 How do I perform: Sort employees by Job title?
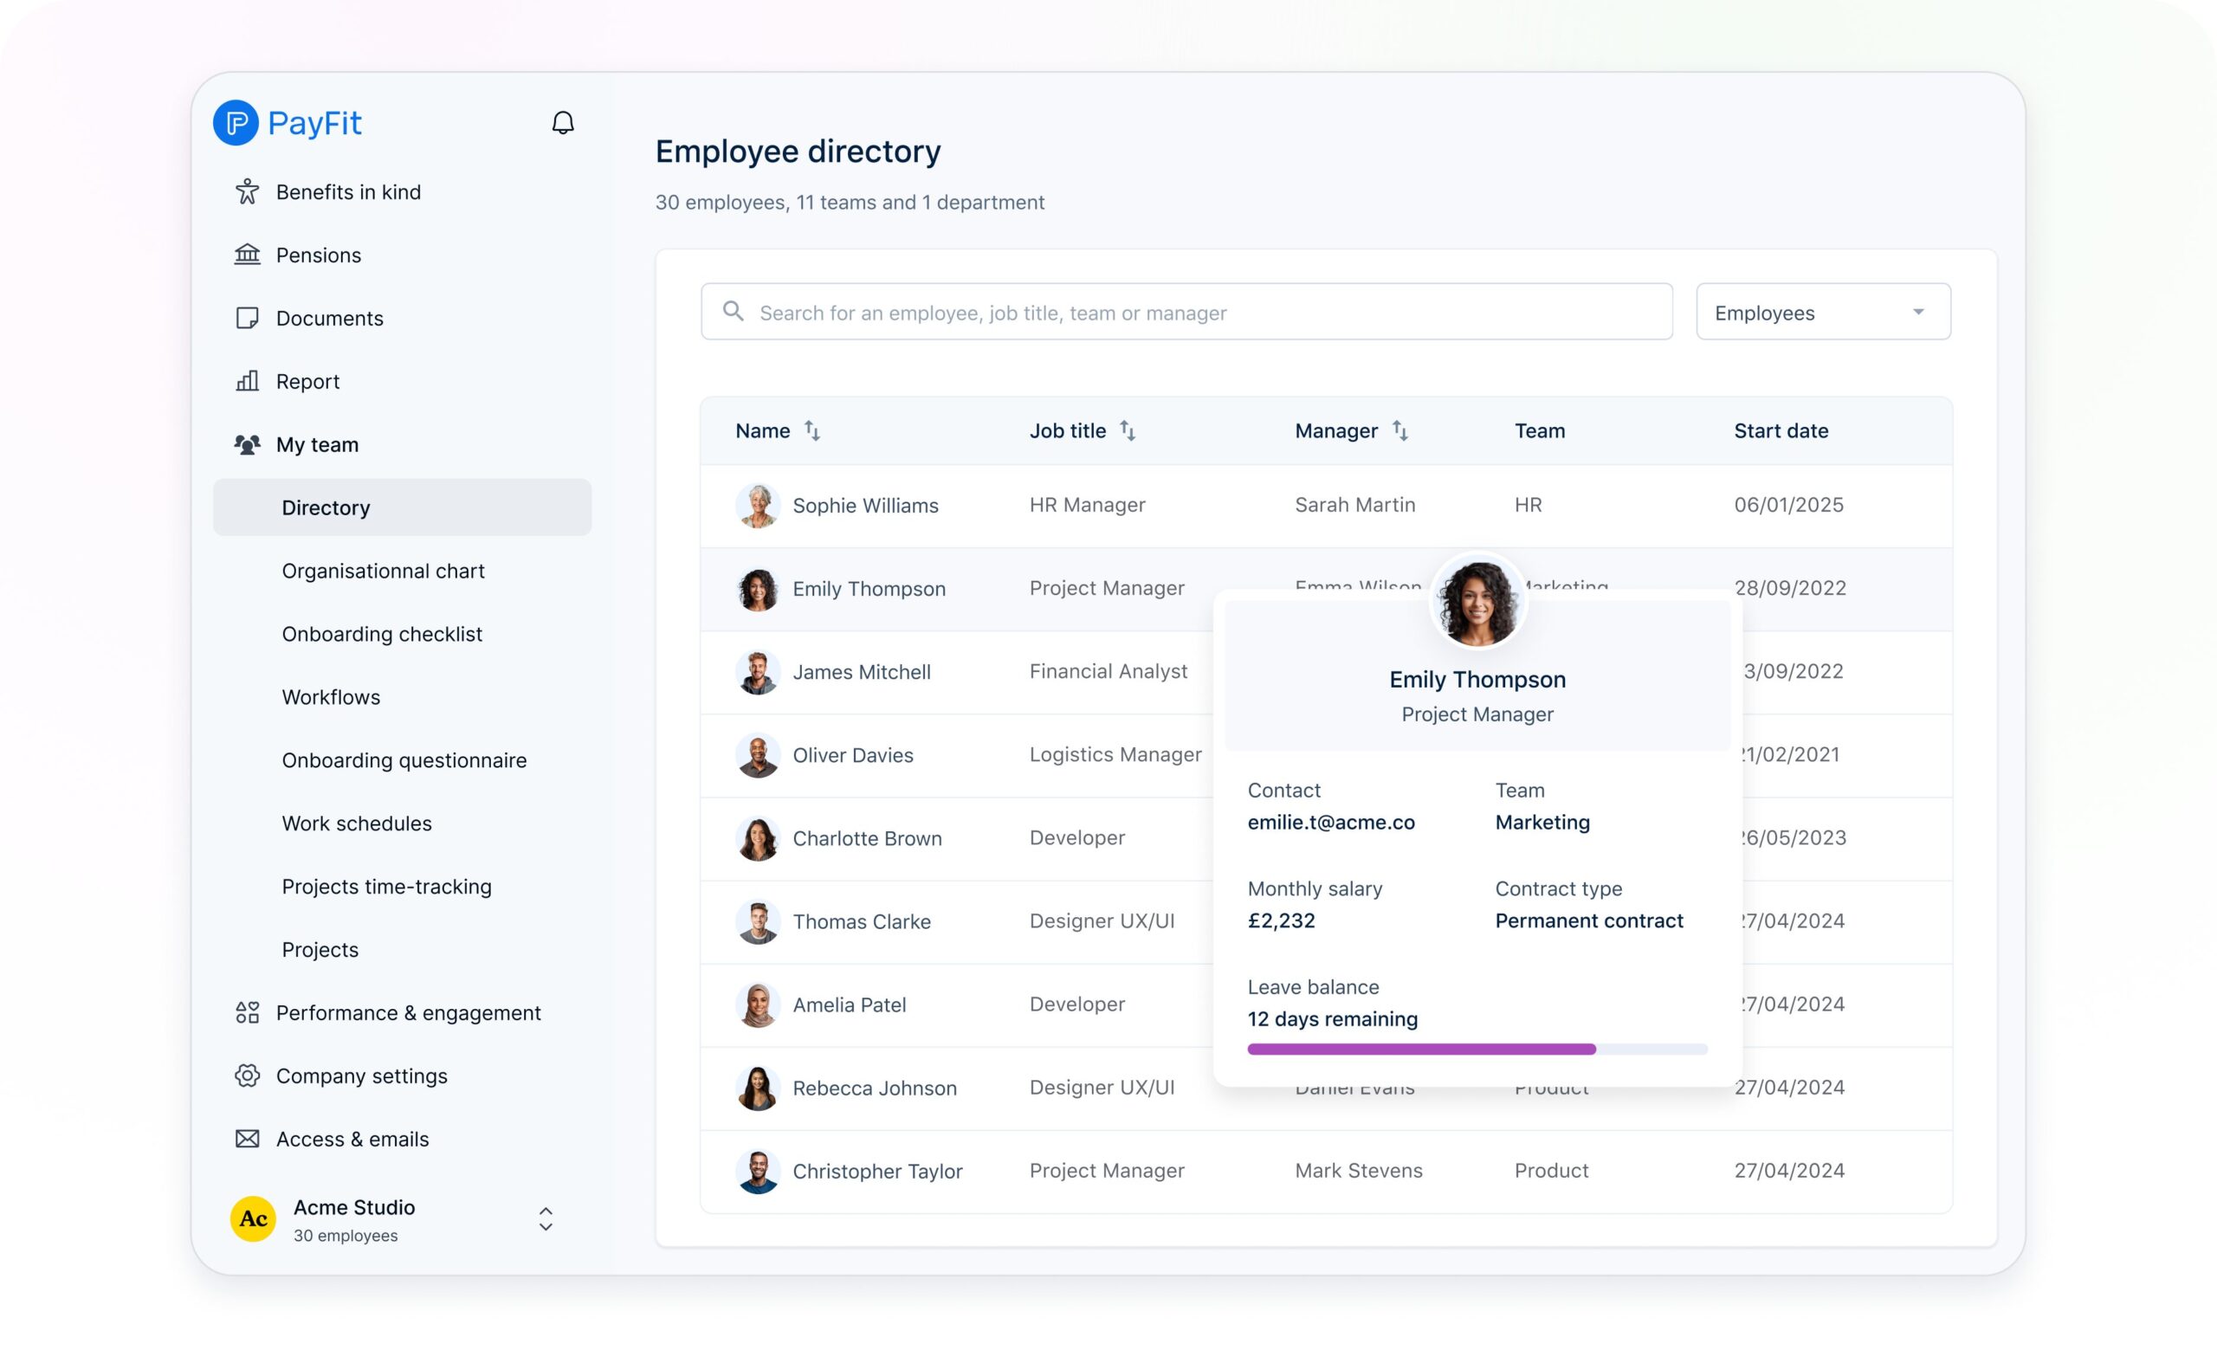1128,431
